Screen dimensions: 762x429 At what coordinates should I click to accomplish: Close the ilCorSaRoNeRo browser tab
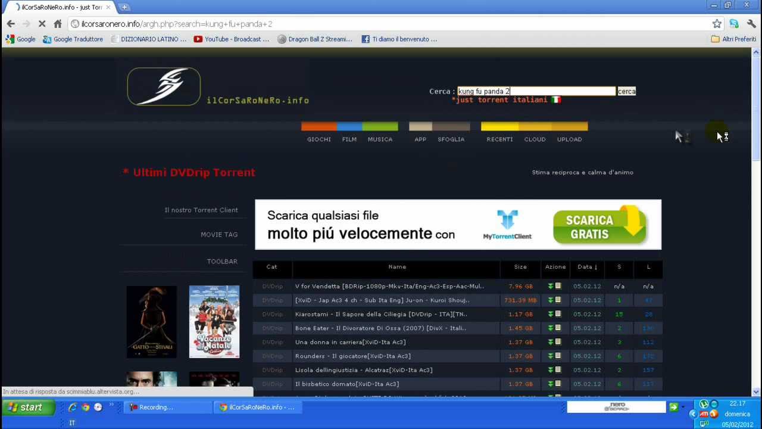coord(108,7)
